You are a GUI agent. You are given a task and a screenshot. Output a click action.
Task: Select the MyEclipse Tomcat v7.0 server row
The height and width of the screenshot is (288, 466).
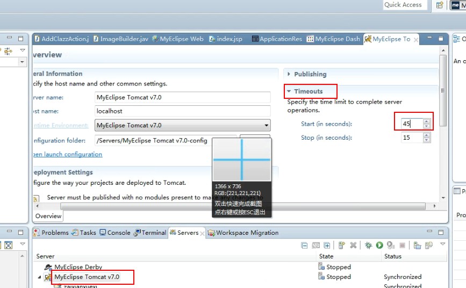87,277
